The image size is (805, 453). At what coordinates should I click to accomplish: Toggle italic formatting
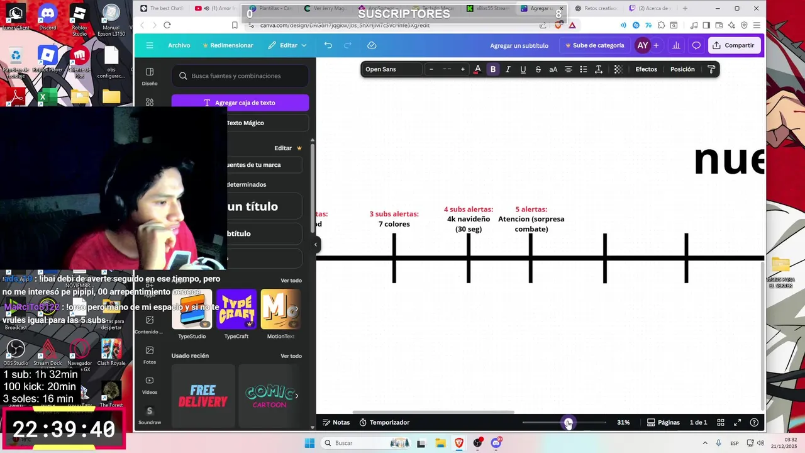click(508, 69)
